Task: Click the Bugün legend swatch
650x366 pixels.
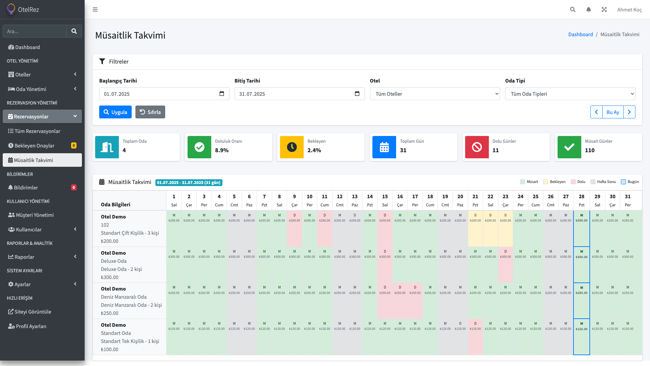Action: [623, 182]
